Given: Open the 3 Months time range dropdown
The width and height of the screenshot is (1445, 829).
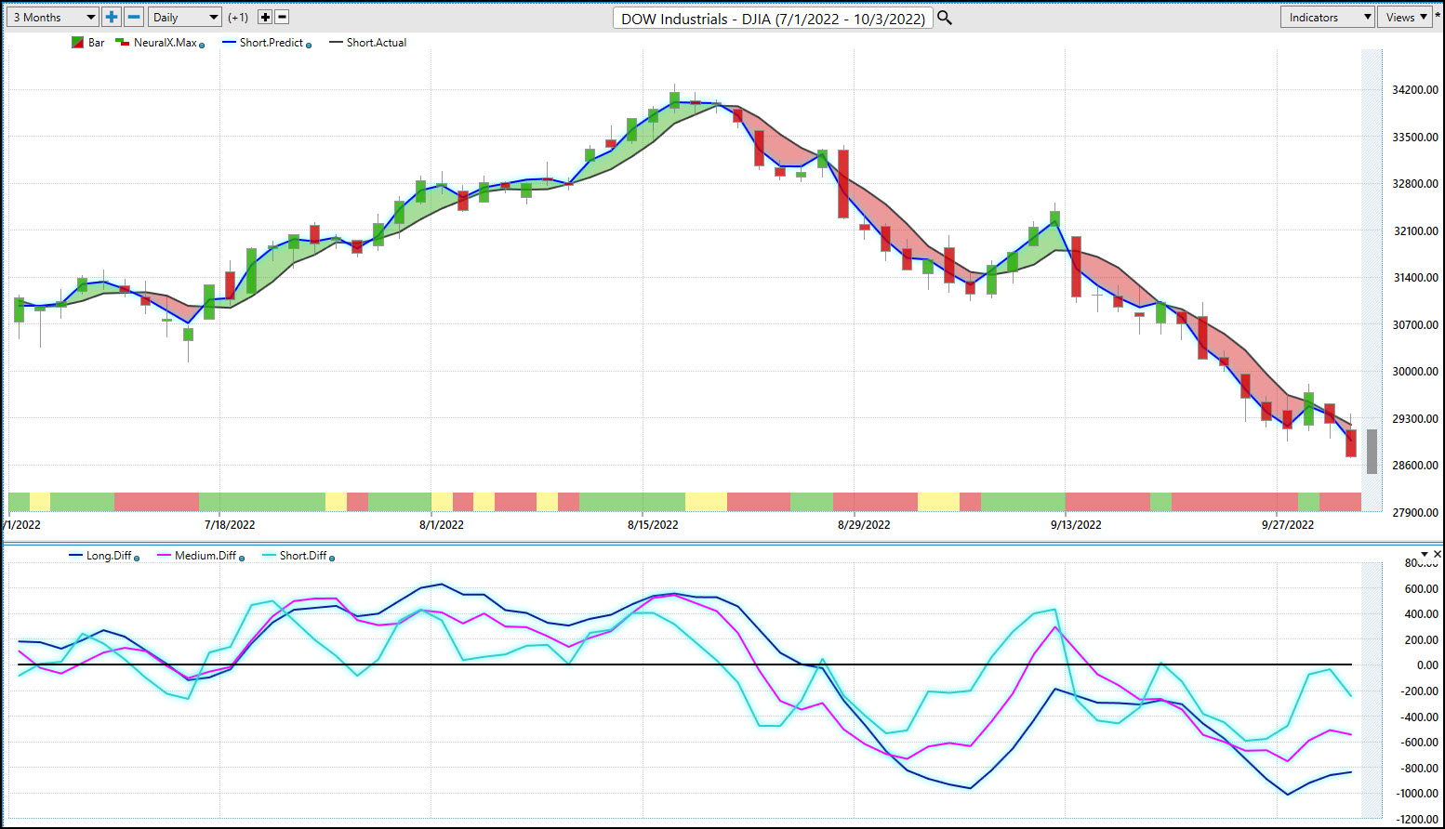Looking at the screenshot, I should [53, 17].
